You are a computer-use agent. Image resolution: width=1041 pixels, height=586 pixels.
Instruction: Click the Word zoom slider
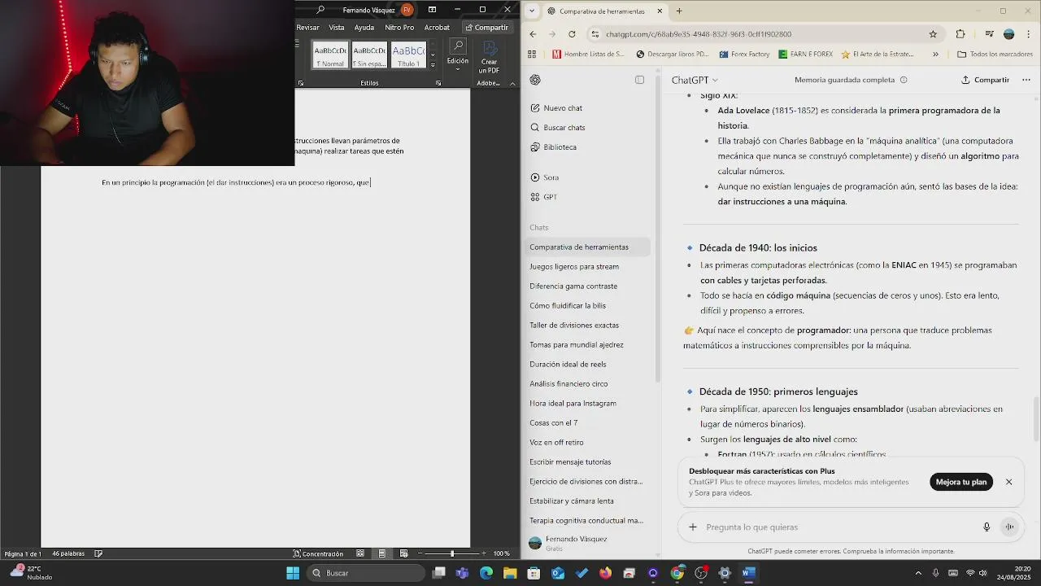(x=452, y=553)
